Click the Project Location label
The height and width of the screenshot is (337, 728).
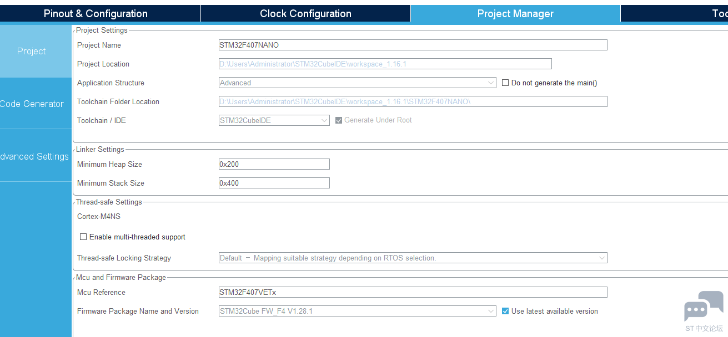pyautogui.click(x=103, y=64)
